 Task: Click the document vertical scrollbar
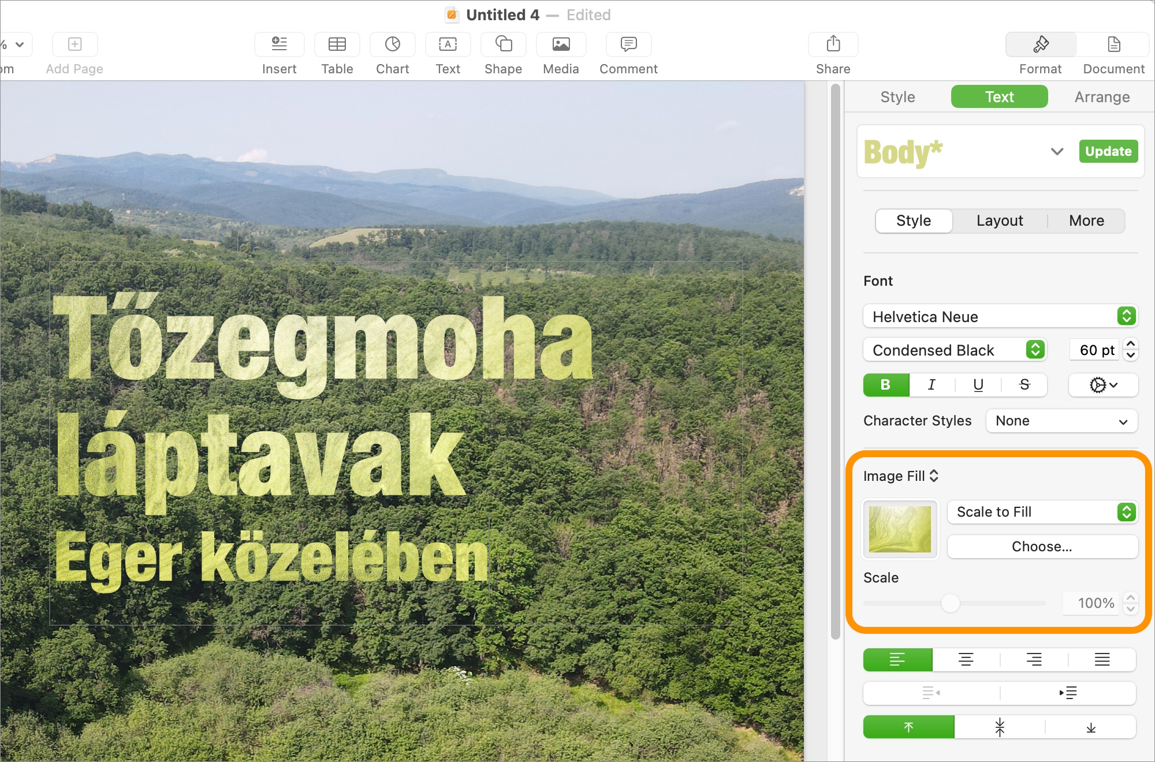point(835,362)
